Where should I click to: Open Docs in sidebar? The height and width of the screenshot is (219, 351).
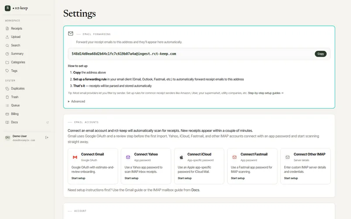pyautogui.click(x=14, y=122)
